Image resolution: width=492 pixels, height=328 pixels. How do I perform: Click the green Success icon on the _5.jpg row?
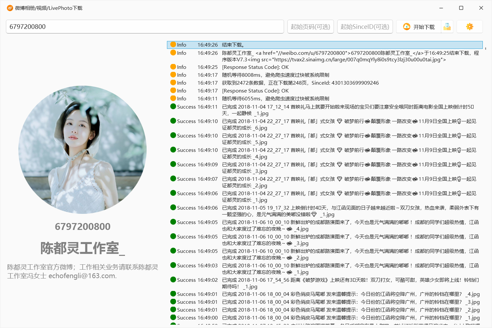tap(173, 135)
